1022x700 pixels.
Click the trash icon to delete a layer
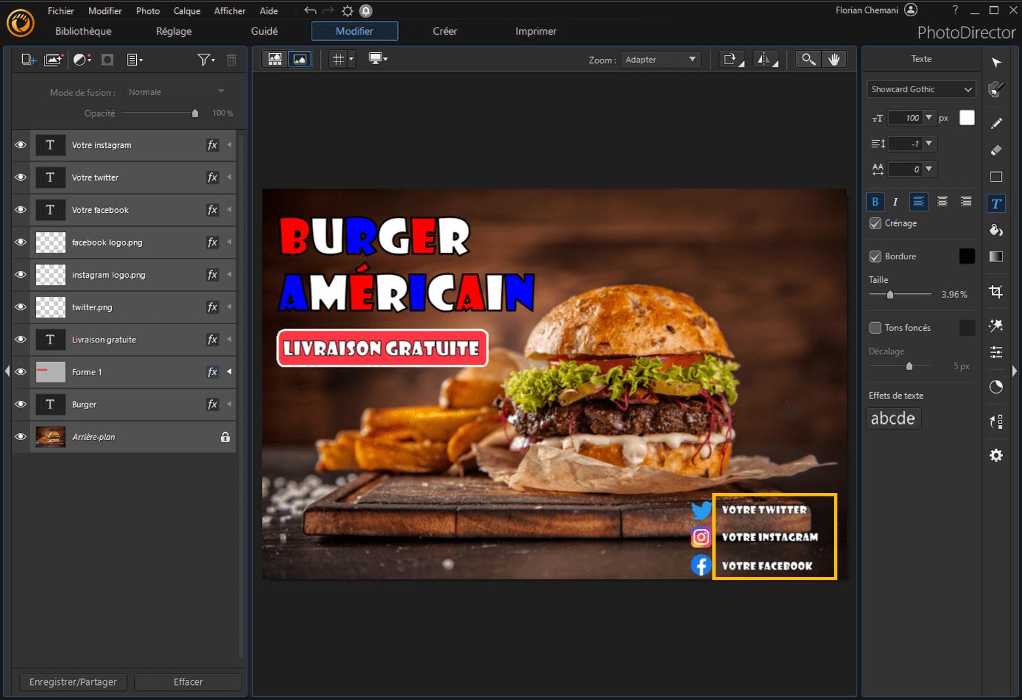point(231,59)
